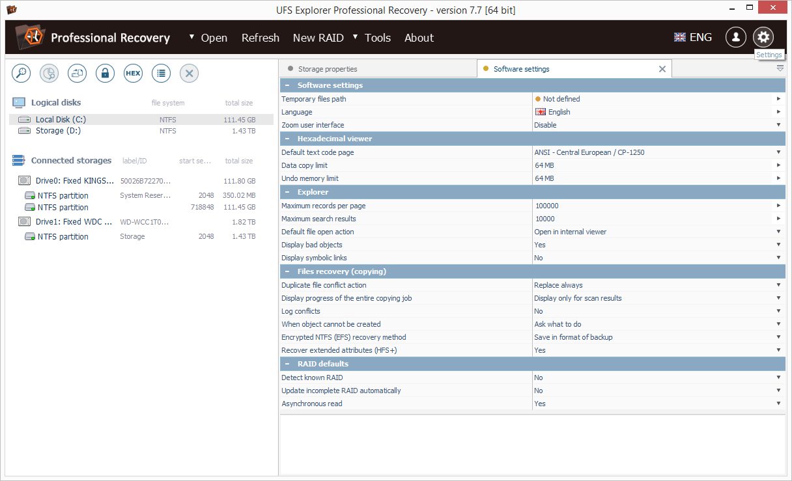This screenshot has width=792, height=481.
Task: Click Refresh in the top bar
Action: point(261,38)
